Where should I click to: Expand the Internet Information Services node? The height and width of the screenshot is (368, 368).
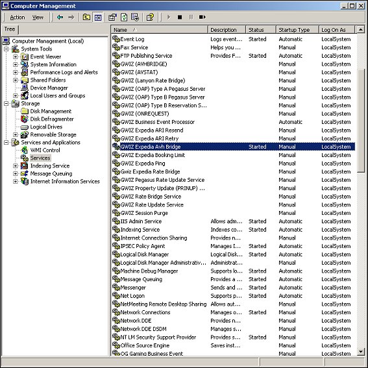pyautogui.click(x=16, y=182)
